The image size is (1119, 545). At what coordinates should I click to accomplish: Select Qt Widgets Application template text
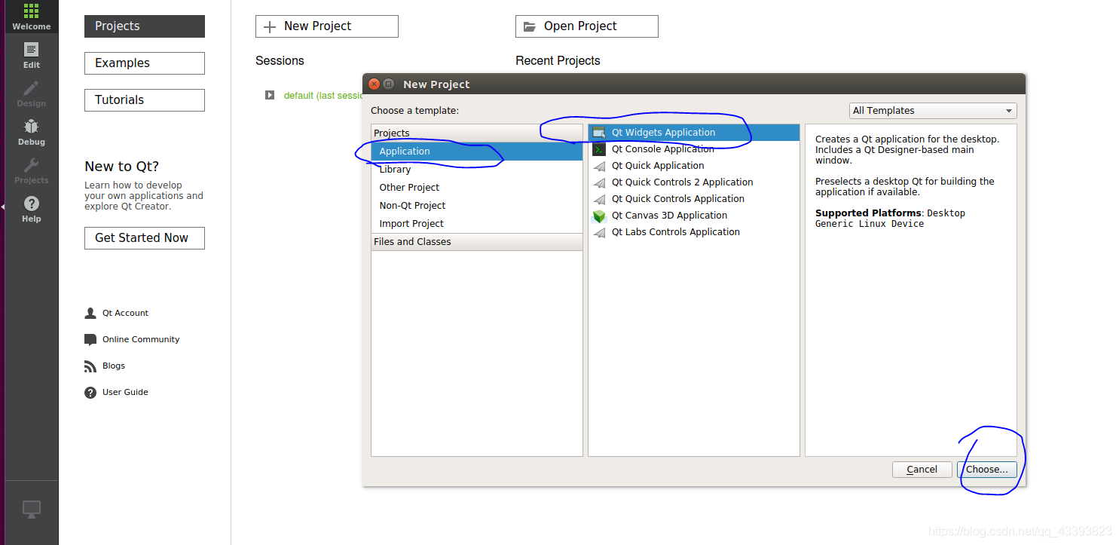663,133
